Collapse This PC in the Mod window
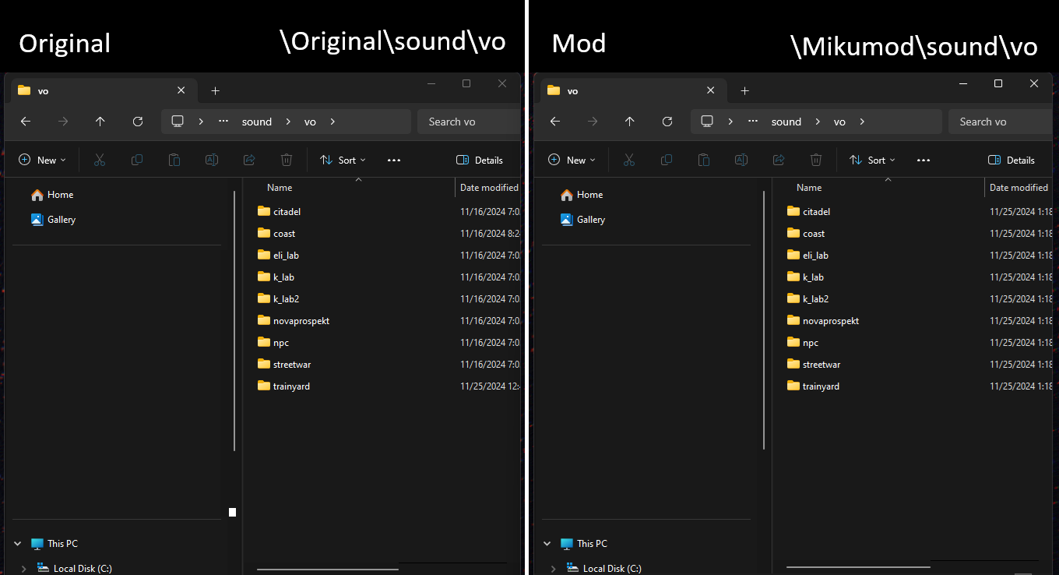1059x575 pixels. coord(547,544)
